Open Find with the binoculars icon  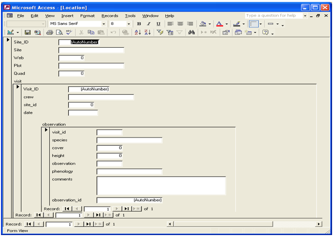[191, 32]
